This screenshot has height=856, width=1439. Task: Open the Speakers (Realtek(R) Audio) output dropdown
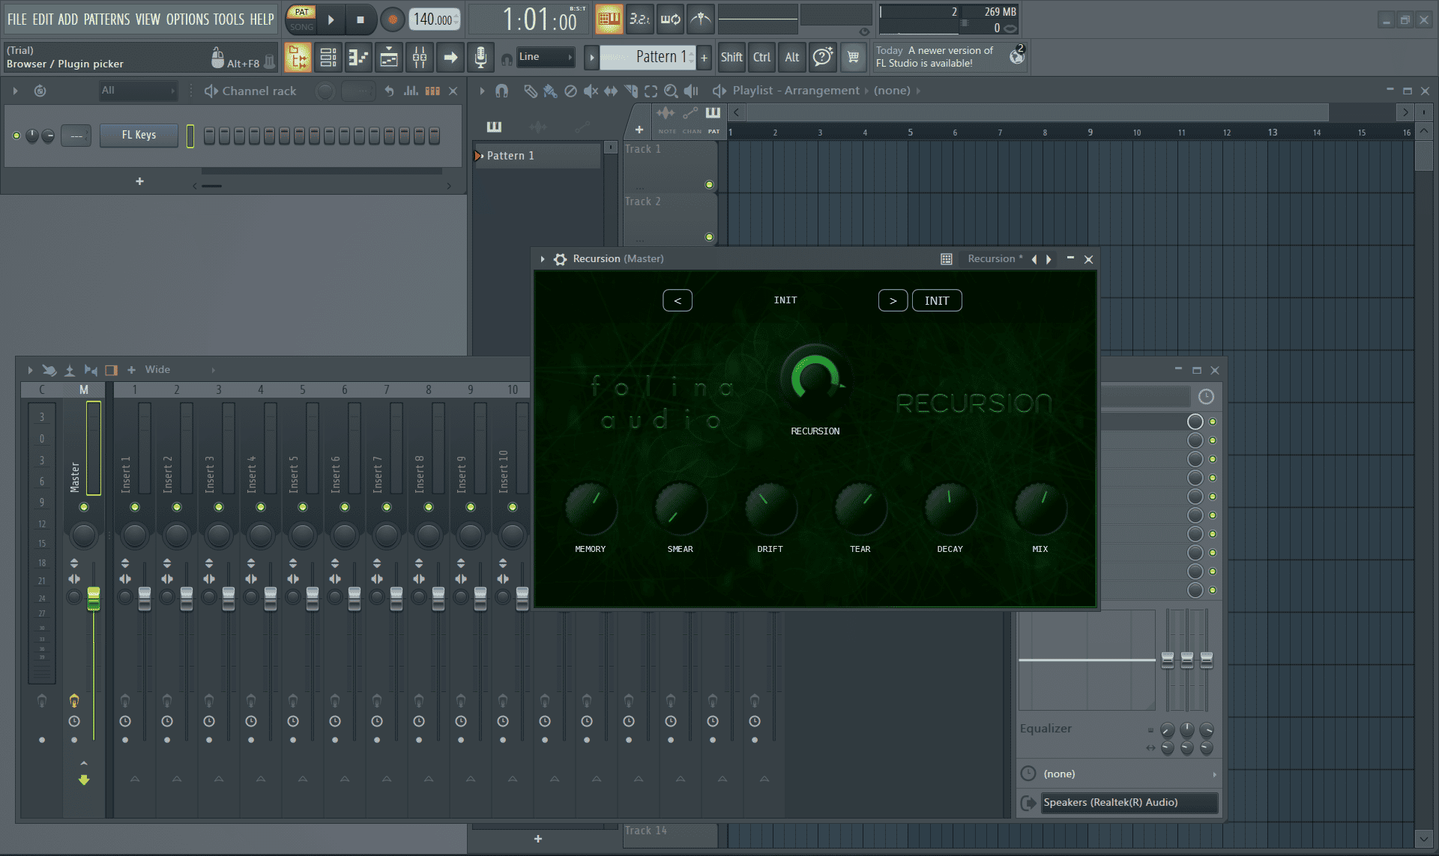(1129, 803)
